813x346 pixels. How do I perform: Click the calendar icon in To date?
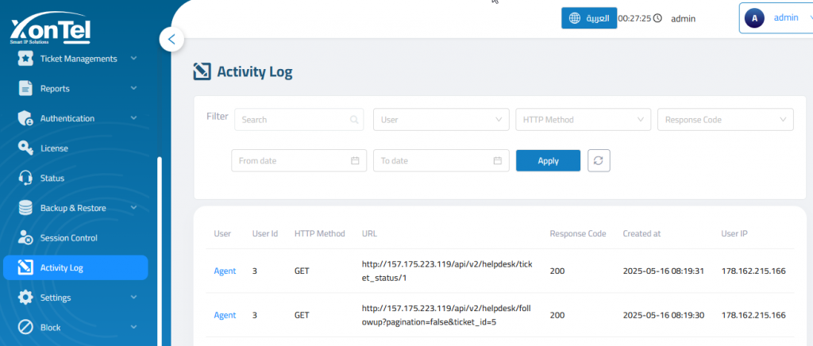point(497,160)
